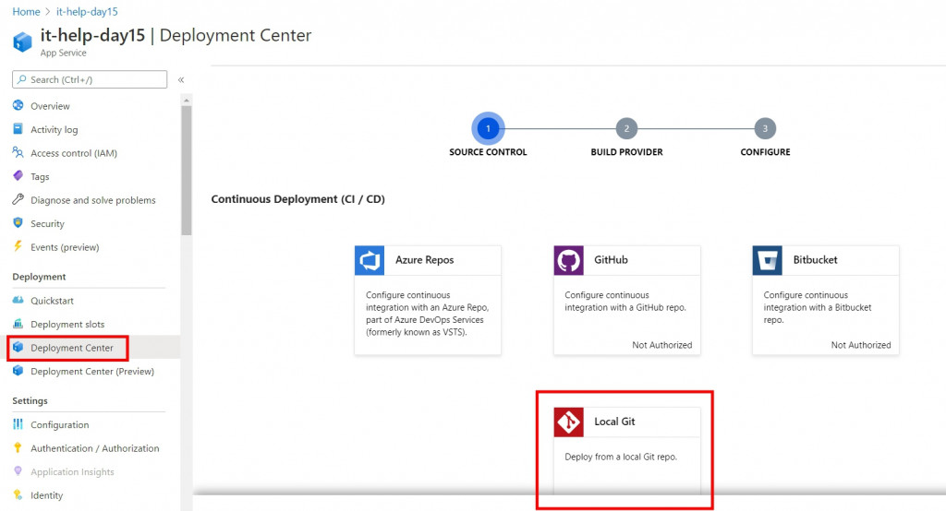Screen dimensions: 946x511
Task: Click the Security shield icon
Action: 18,223
